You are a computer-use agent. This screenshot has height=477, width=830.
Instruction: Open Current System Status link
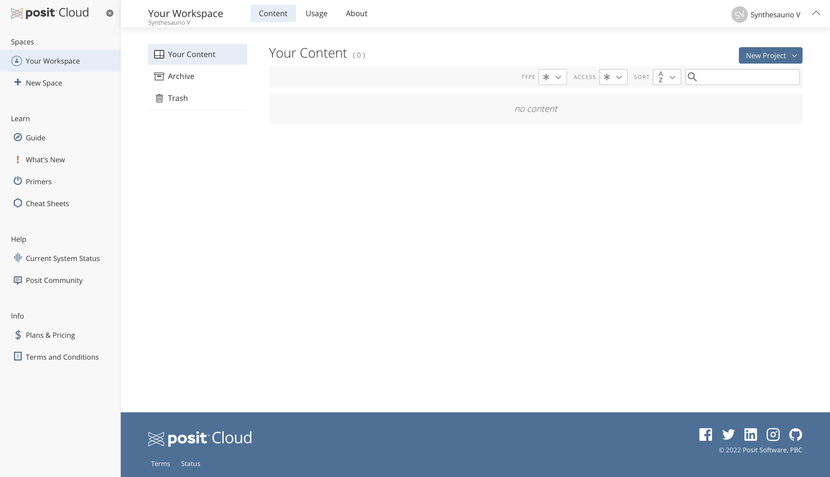tap(62, 258)
